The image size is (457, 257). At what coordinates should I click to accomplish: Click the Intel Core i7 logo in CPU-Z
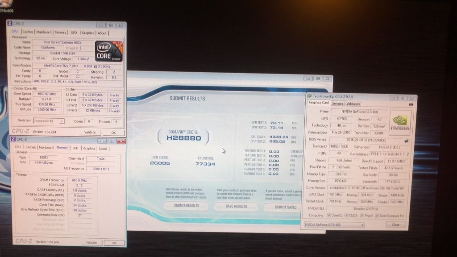click(x=109, y=51)
